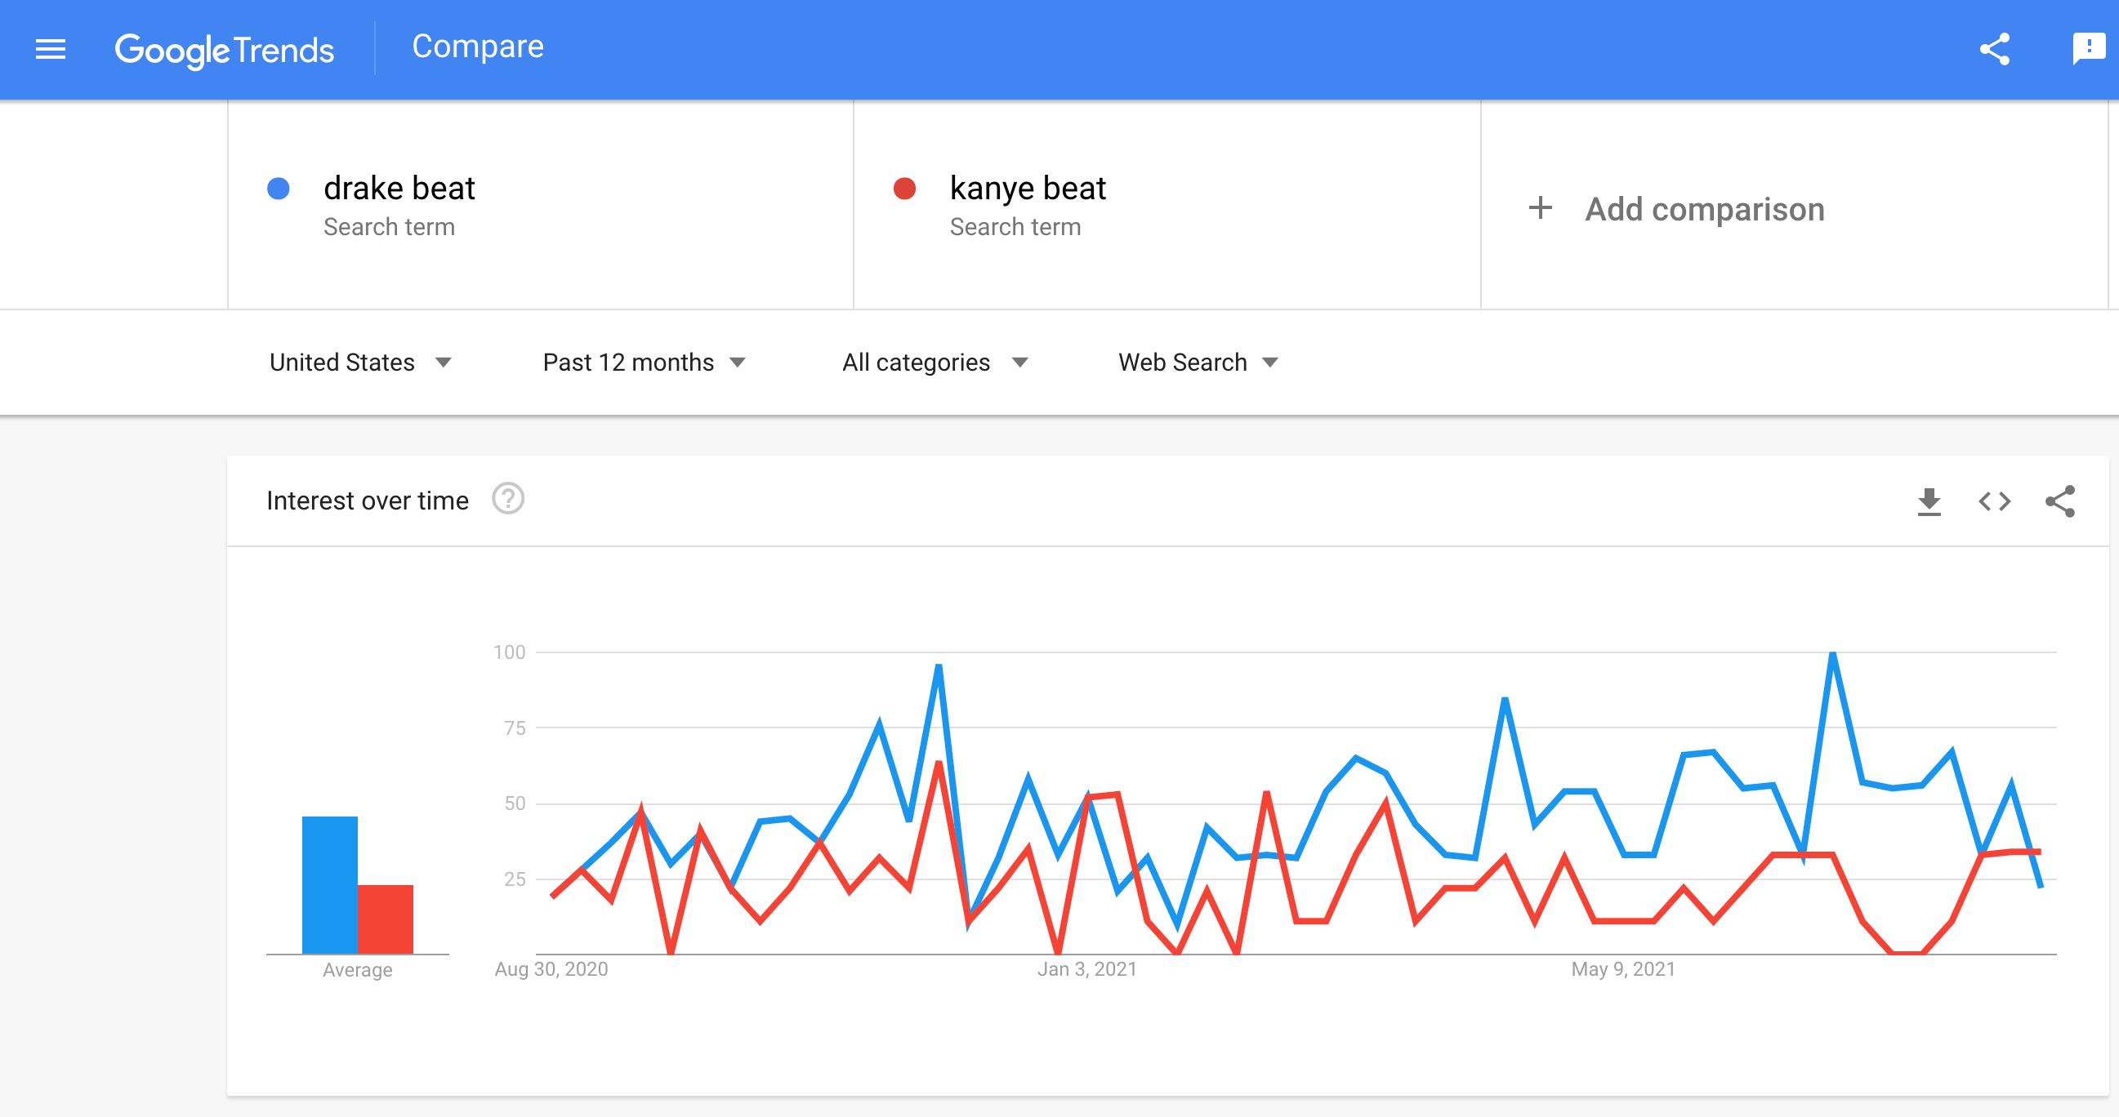
Task: Share the Interest over time chart
Action: click(x=2059, y=501)
